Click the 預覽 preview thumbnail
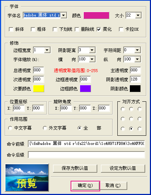The width and height of the screenshot is (151, 195). point(27,178)
